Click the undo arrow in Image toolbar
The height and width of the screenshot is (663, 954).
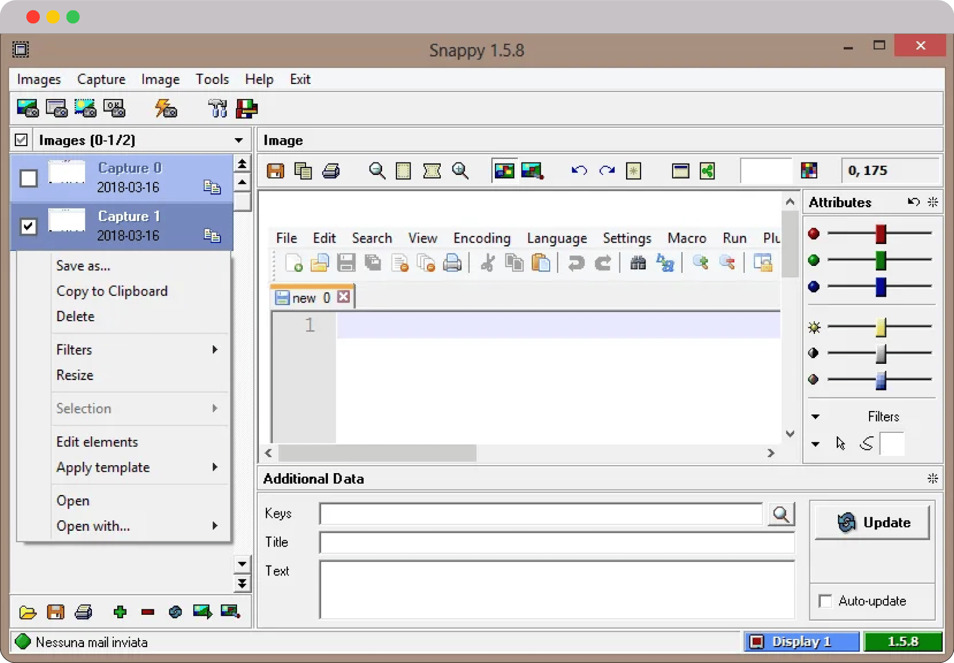point(579,171)
